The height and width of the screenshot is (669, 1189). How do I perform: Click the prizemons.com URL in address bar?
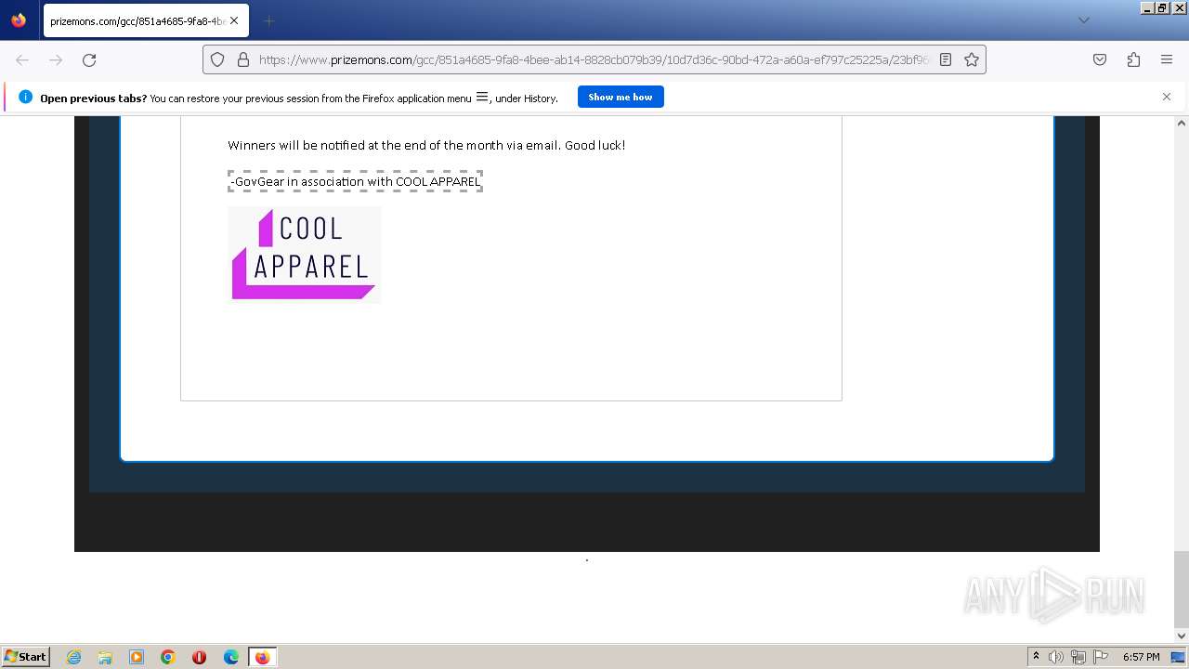[593, 59]
